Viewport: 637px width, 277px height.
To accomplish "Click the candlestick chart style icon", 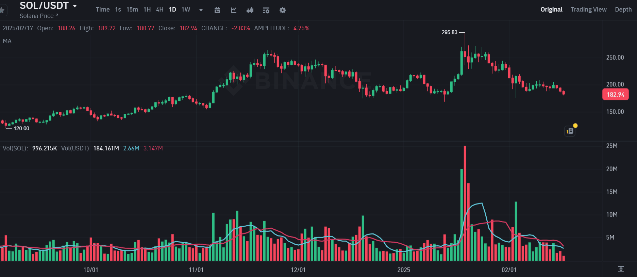I will pos(250,10).
